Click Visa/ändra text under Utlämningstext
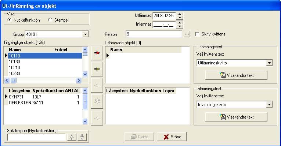281x146 pixels. tap(236, 75)
